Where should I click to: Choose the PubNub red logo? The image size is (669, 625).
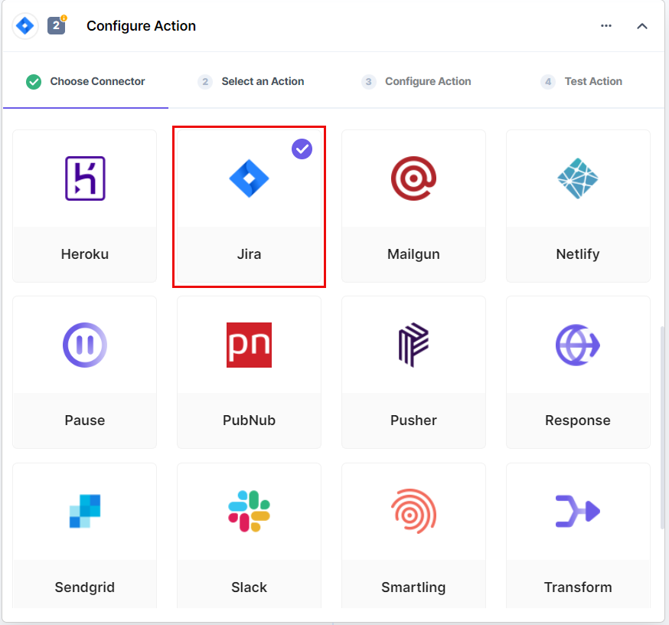pyautogui.click(x=250, y=345)
